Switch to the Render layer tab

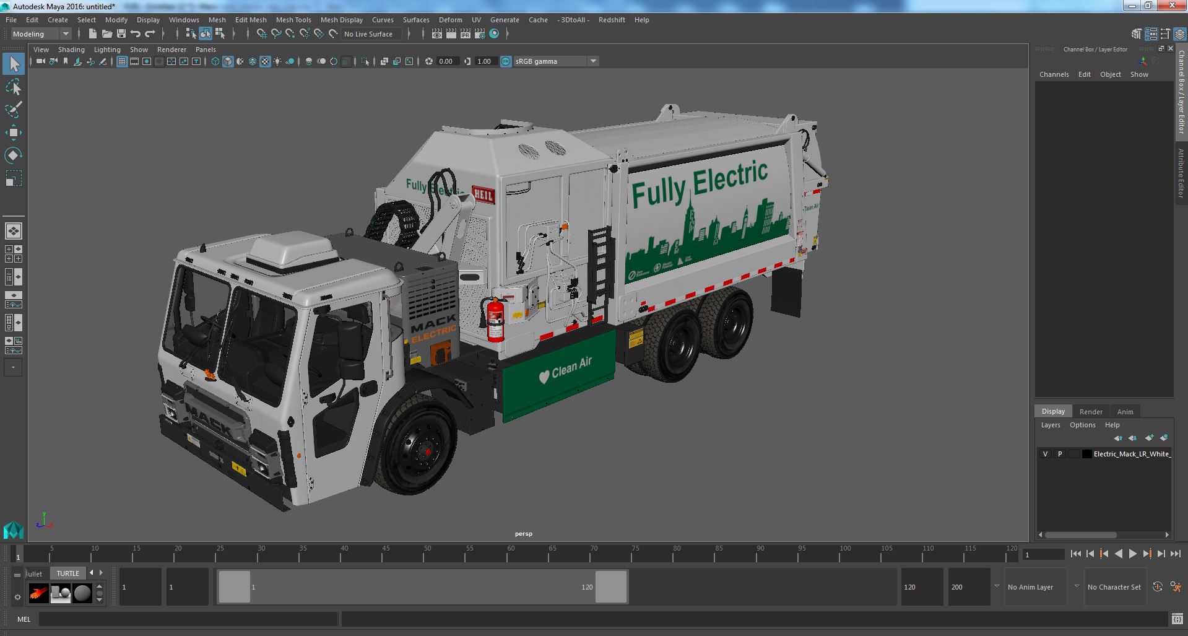coord(1091,412)
